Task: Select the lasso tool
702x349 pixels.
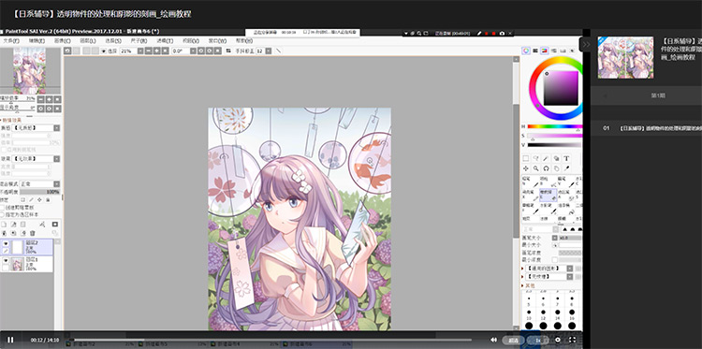Action: point(536,158)
